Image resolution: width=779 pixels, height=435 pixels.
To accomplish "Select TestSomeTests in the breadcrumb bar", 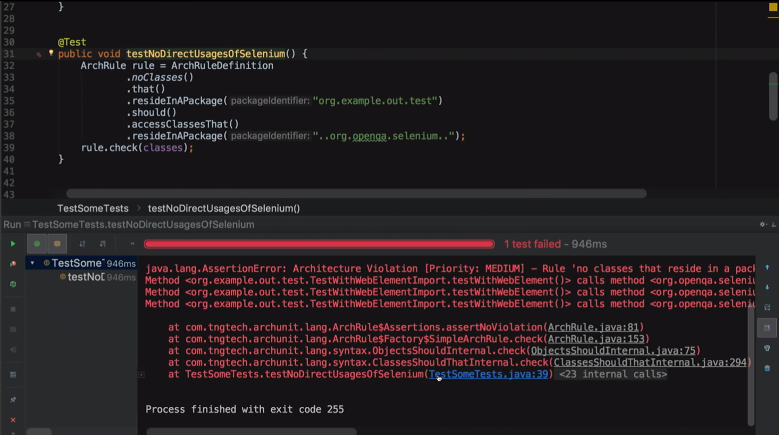I will point(93,208).
